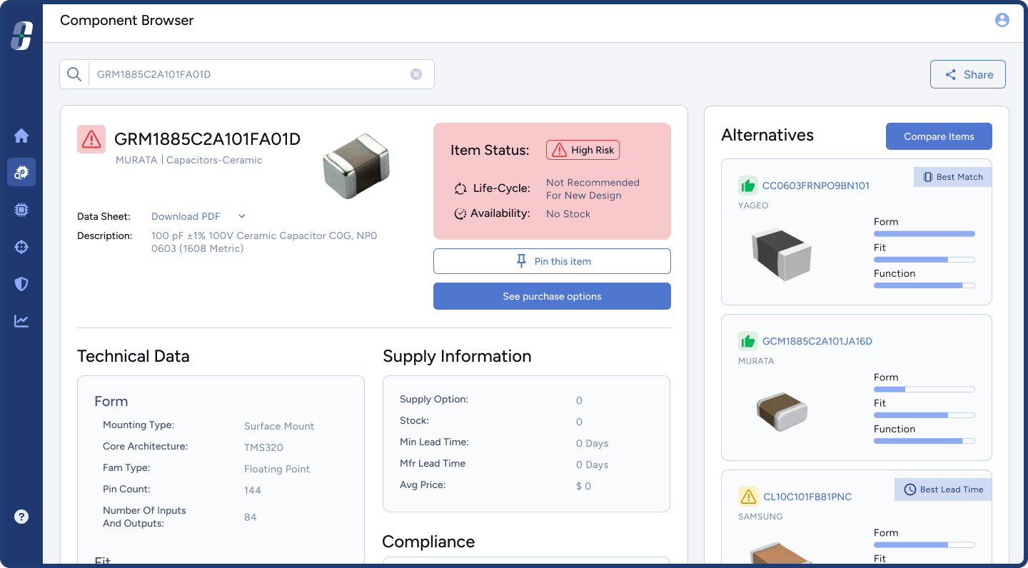Image resolution: width=1028 pixels, height=568 pixels.
Task: Open the shield icon in the sidebar
Action: pos(21,284)
